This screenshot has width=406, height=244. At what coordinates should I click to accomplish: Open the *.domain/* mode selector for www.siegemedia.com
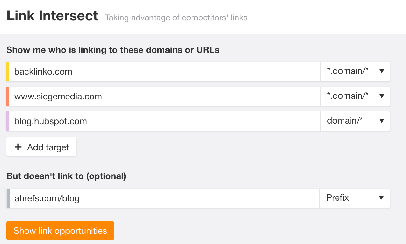pyautogui.click(x=355, y=96)
